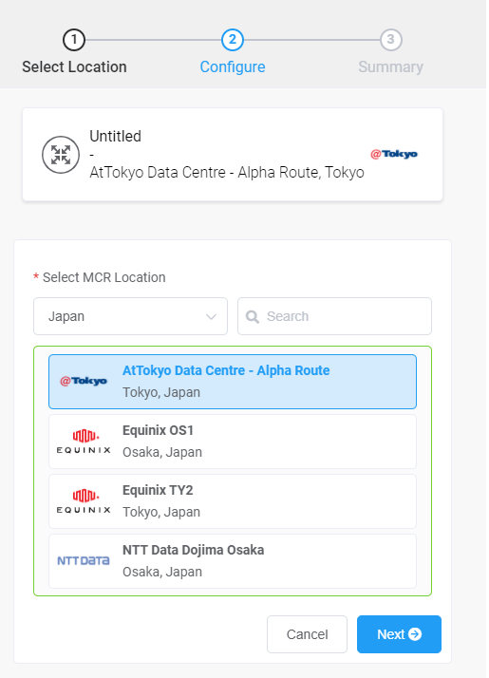
Task: Click the blue Next button
Action: tap(399, 634)
